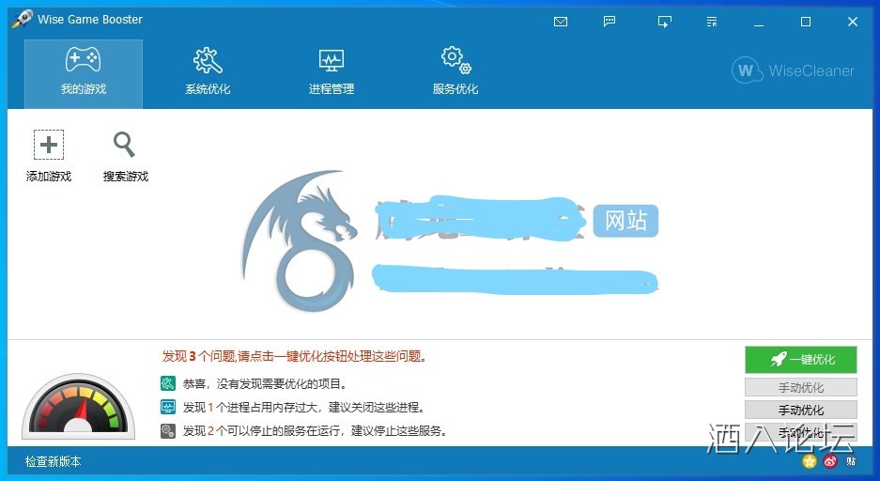
Task: Go to the 进程管理 tab
Action: pyautogui.click(x=332, y=73)
